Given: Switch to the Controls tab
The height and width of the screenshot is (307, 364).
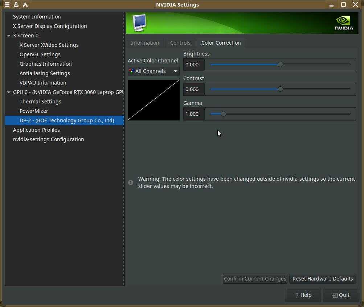Looking at the screenshot, I should click(180, 43).
